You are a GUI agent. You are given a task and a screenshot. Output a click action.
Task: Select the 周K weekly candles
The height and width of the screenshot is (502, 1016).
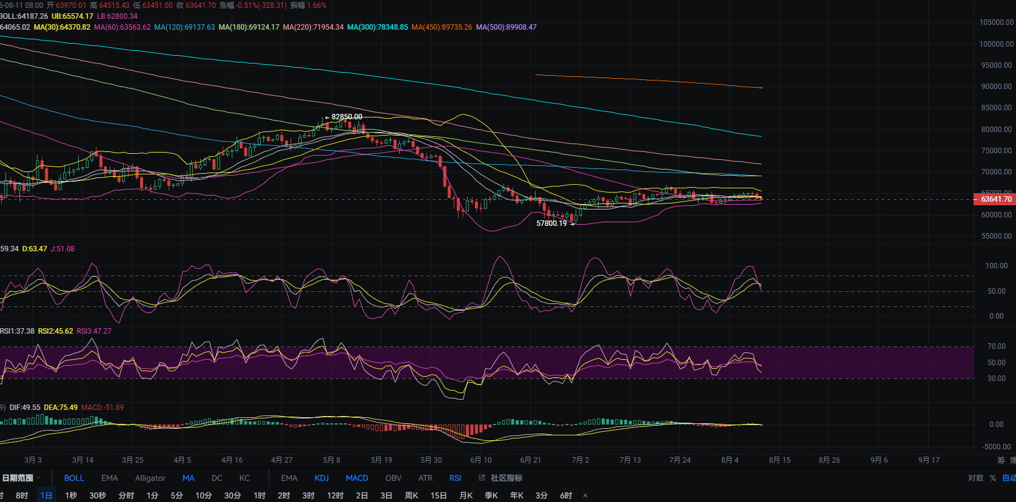[412, 495]
